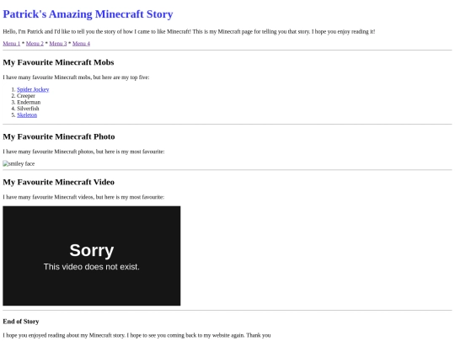455x341 pixels.
Task: Select the 'Silverfish' list item
Action: tap(28, 109)
